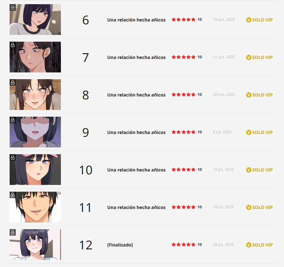Open chapter 6 title link
284x267 pixels.
(136, 20)
